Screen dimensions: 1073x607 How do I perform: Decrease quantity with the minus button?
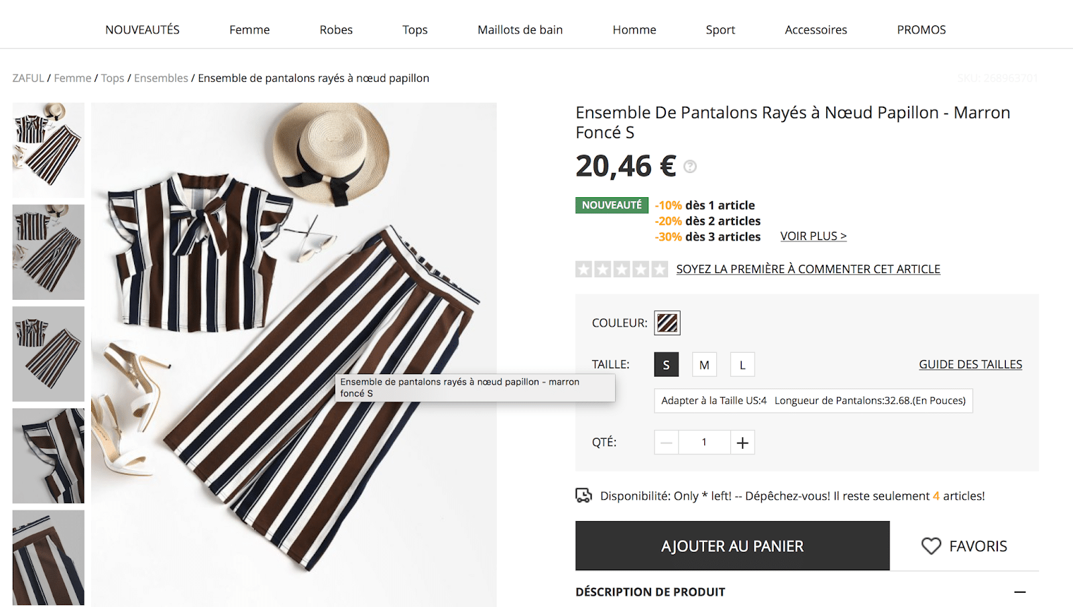pos(666,443)
